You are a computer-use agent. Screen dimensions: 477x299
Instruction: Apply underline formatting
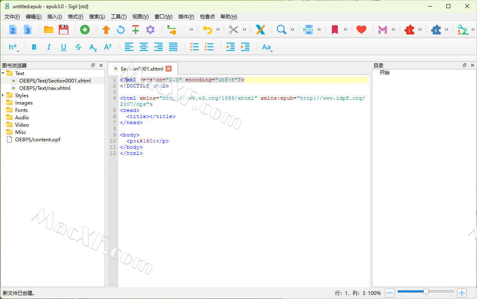[63, 47]
